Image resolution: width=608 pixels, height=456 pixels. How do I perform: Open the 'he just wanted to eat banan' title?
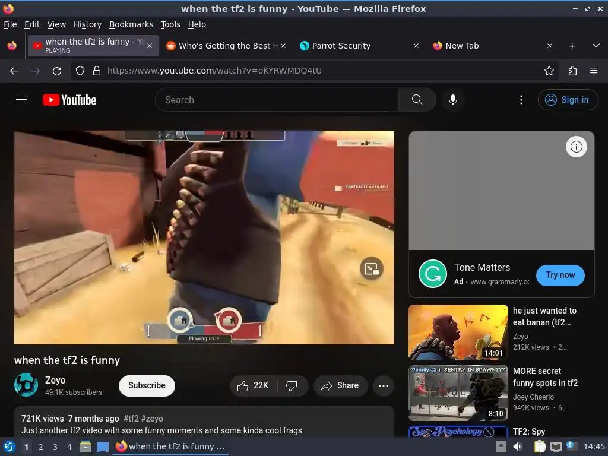tap(544, 316)
